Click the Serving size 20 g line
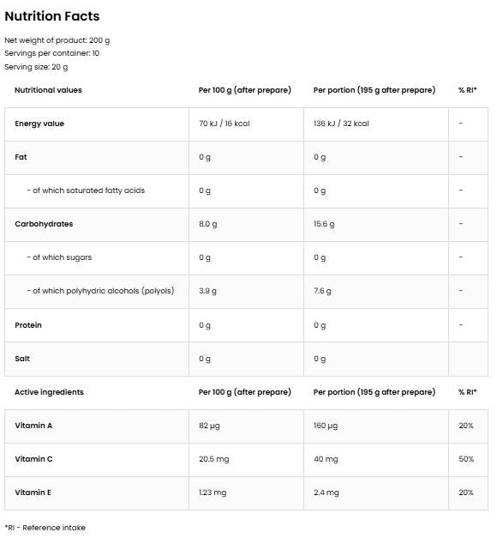This screenshot has width=497, height=544. 36,67
